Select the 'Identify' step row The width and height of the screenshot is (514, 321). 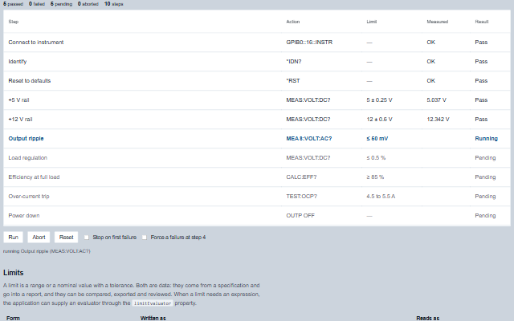click(x=257, y=62)
